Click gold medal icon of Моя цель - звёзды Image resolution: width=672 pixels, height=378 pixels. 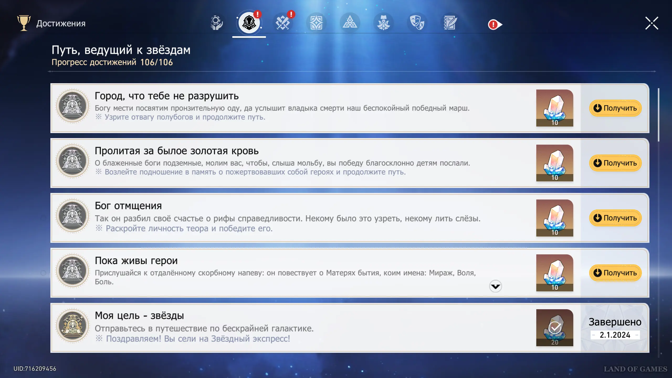coord(73,325)
